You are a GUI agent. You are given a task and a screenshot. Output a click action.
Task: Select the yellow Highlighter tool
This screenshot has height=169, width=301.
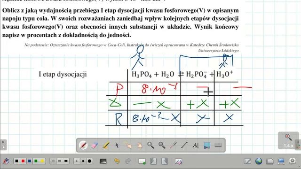(x=106, y=145)
